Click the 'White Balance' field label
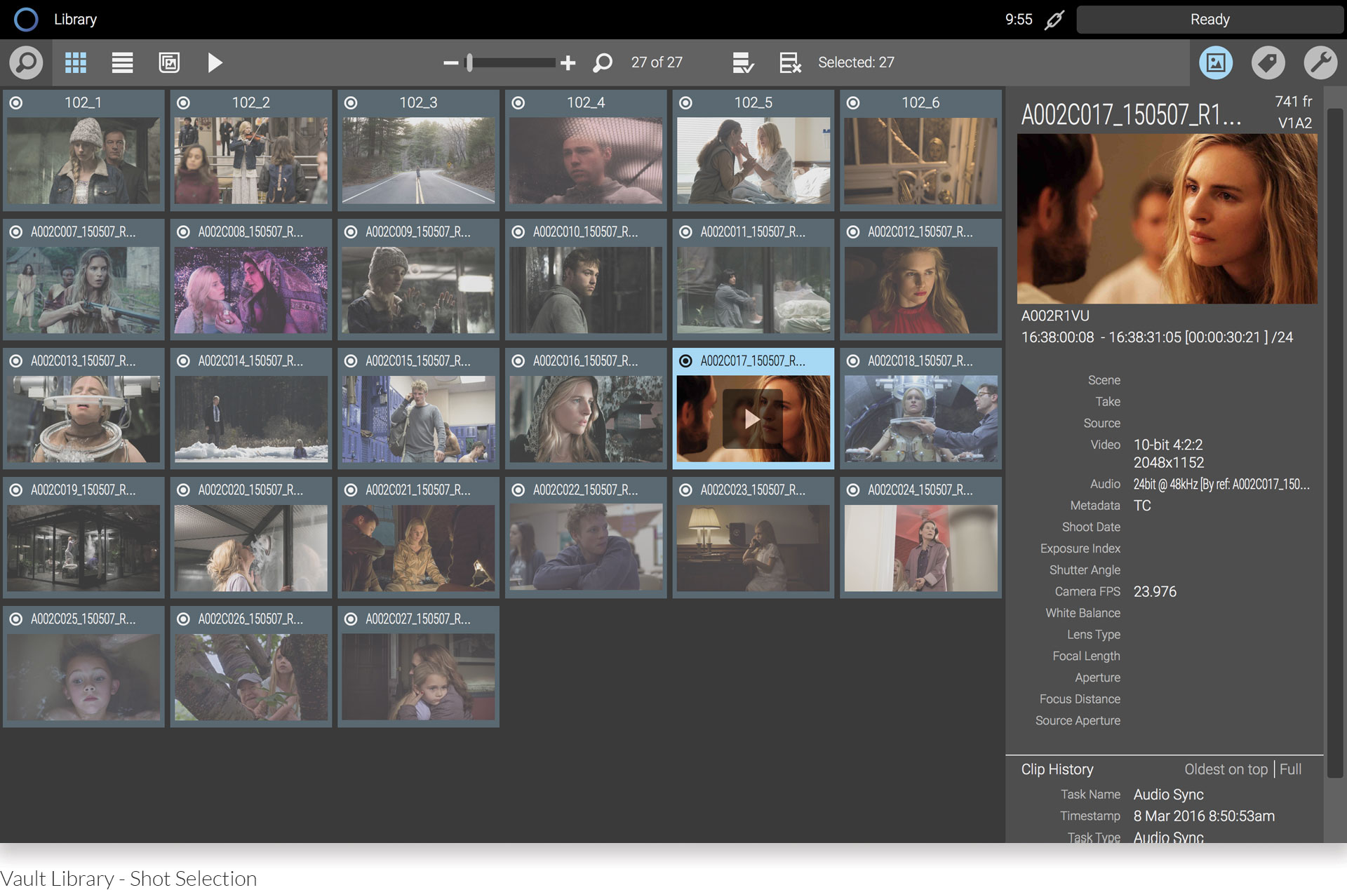 pyautogui.click(x=1083, y=613)
